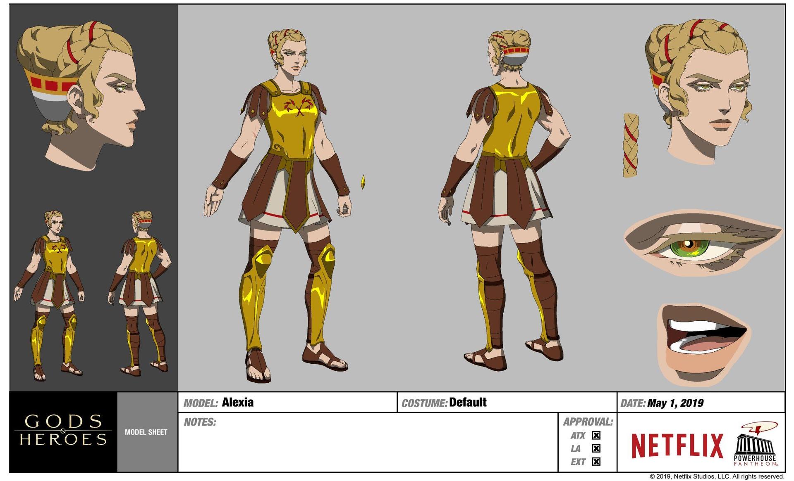Image resolution: width=794 pixels, height=481 pixels.
Task: Select the large back view figure
Action: coord(505,200)
